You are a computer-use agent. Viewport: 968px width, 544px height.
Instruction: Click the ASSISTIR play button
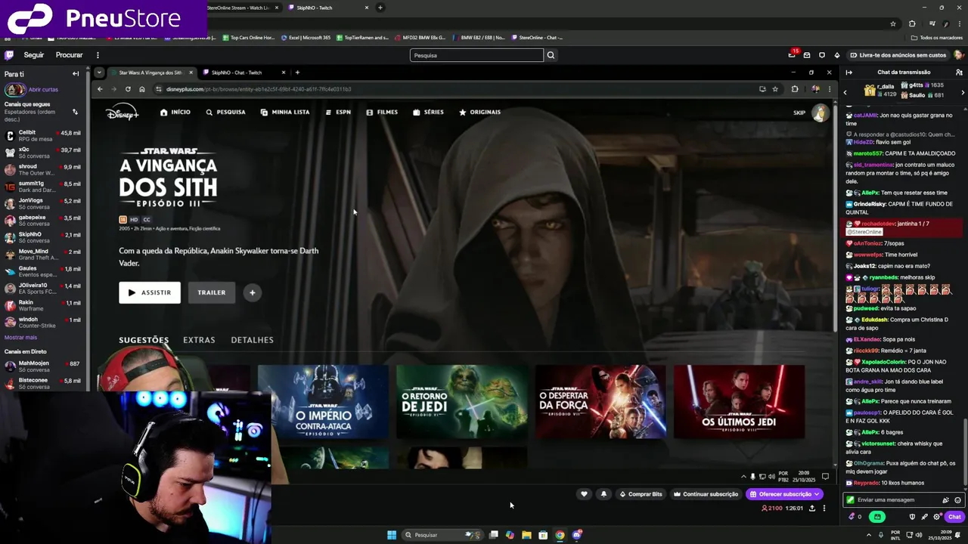click(150, 292)
